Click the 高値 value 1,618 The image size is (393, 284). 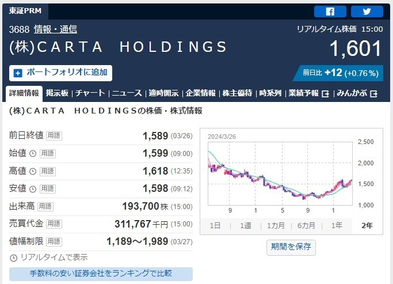(155, 171)
